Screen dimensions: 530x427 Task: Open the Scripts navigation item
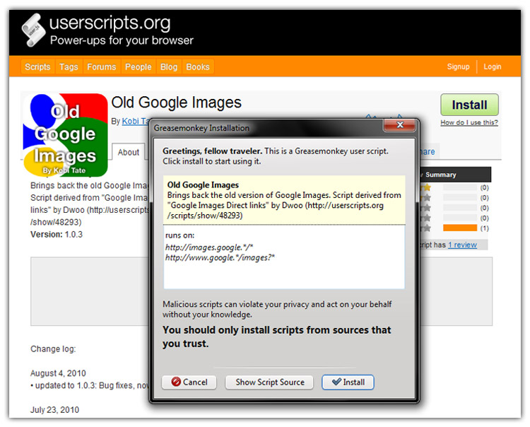click(37, 66)
